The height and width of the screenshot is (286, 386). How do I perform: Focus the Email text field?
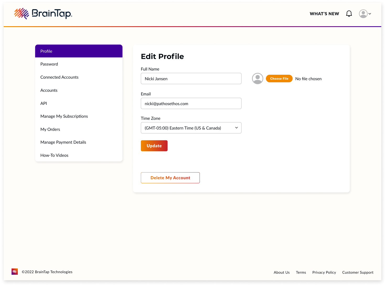[x=191, y=104]
